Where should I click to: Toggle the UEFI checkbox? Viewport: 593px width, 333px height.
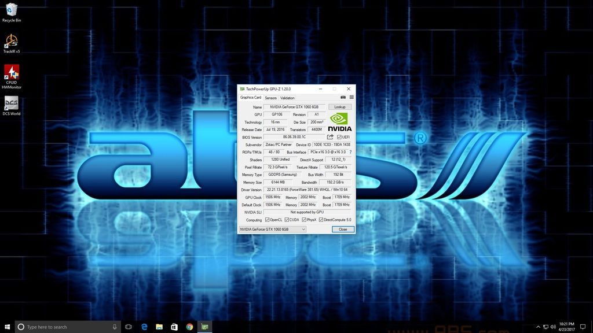click(341, 136)
